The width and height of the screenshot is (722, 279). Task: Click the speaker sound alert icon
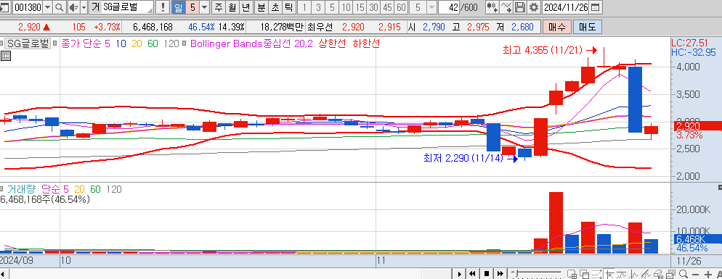[73, 7]
